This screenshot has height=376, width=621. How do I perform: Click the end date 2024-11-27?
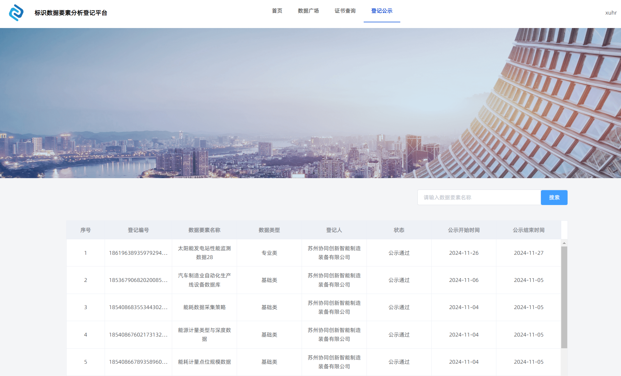[529, 253]
